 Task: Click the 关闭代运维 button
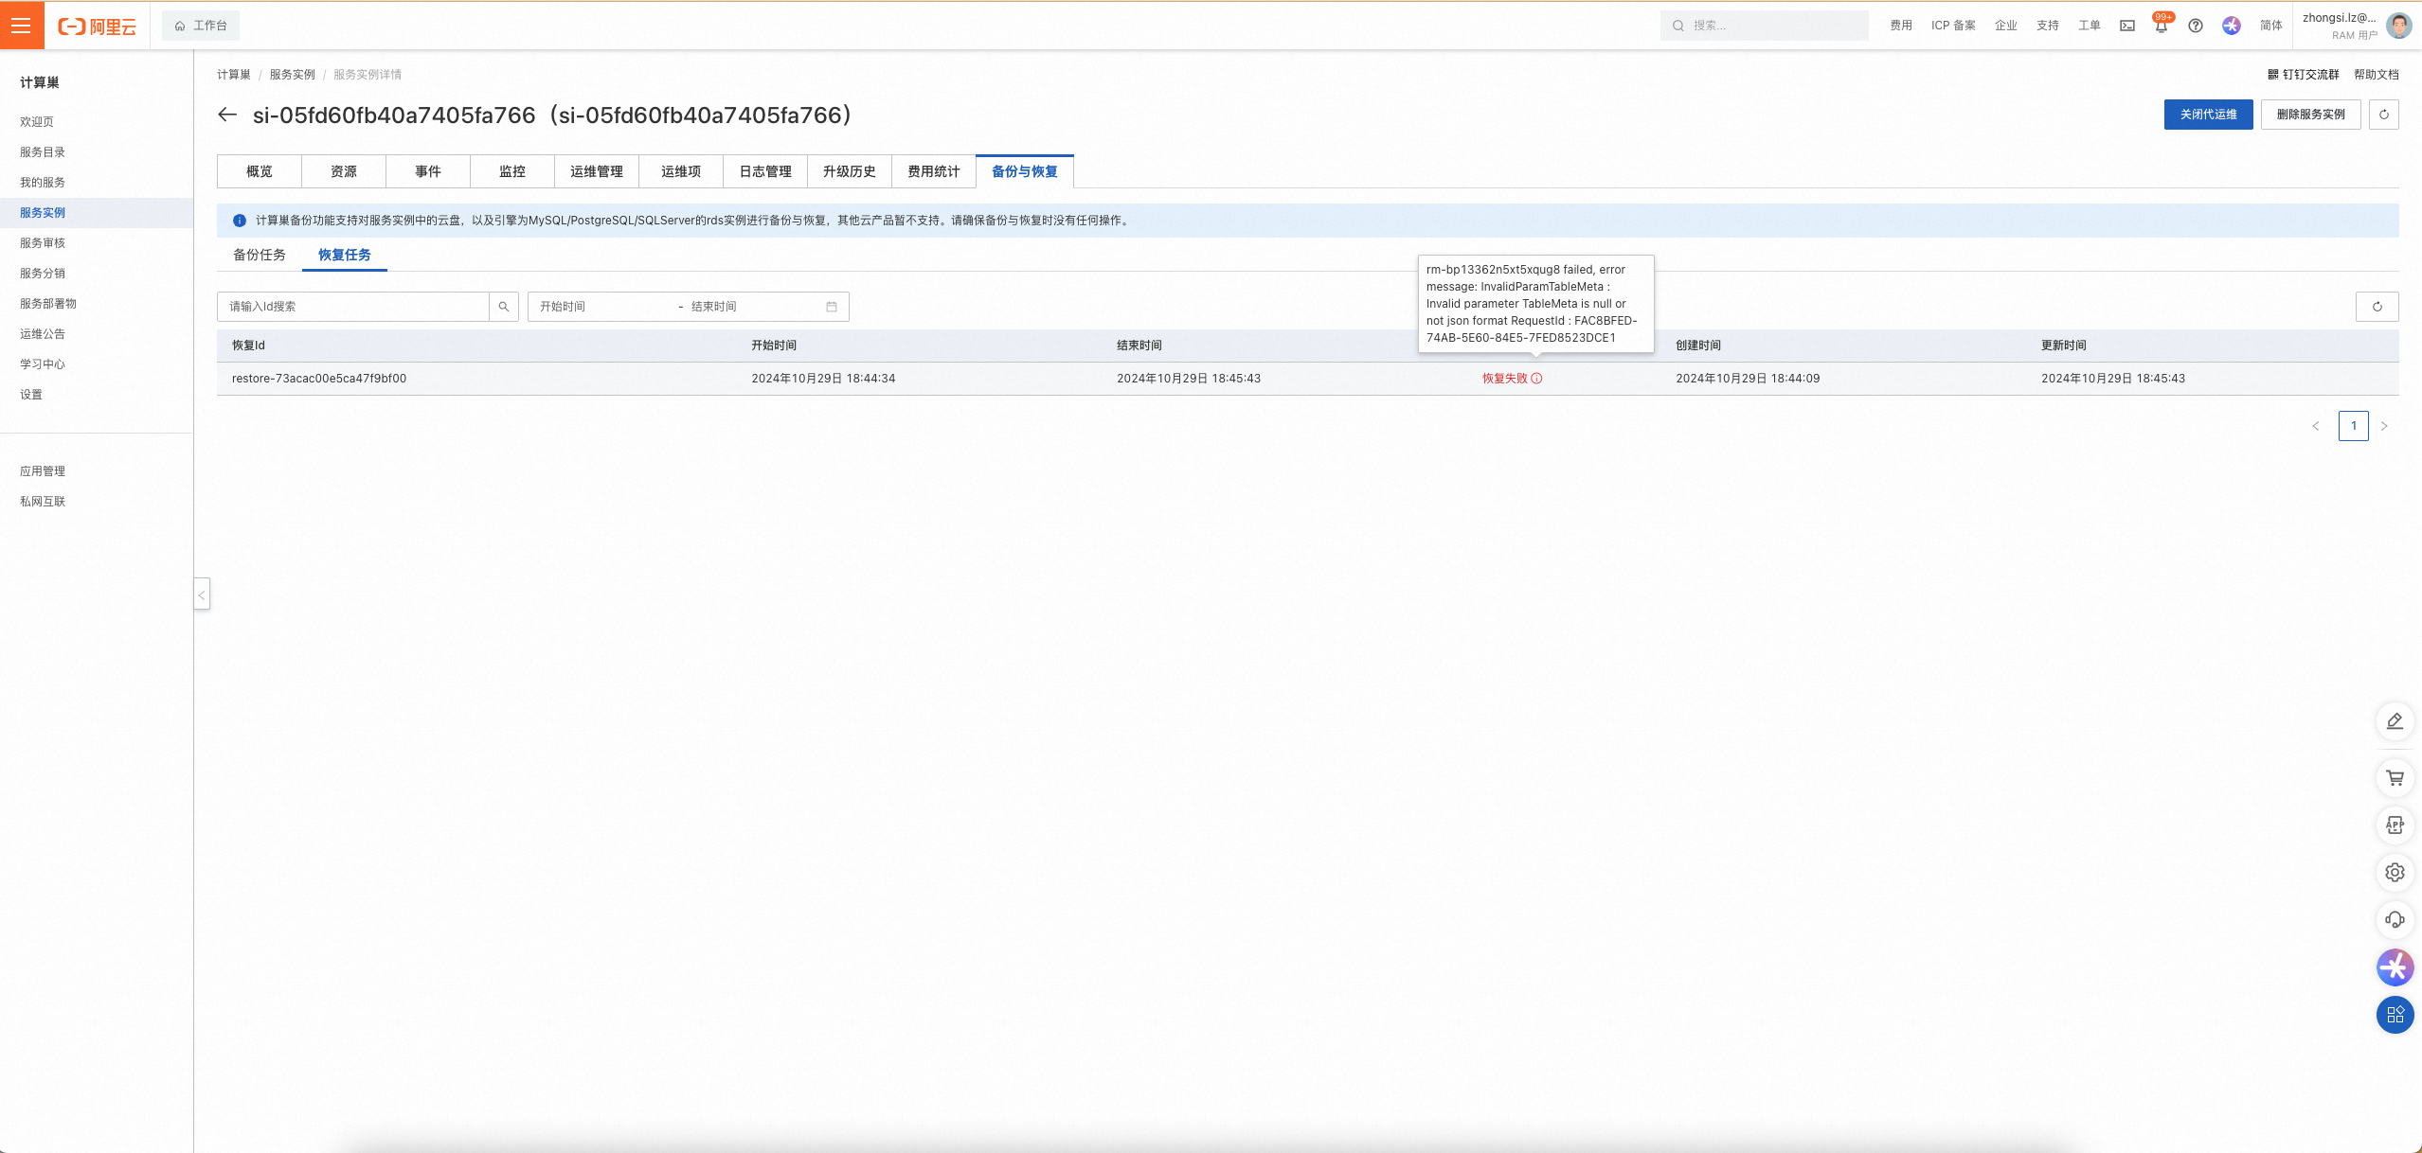(x=2208, y=115)
